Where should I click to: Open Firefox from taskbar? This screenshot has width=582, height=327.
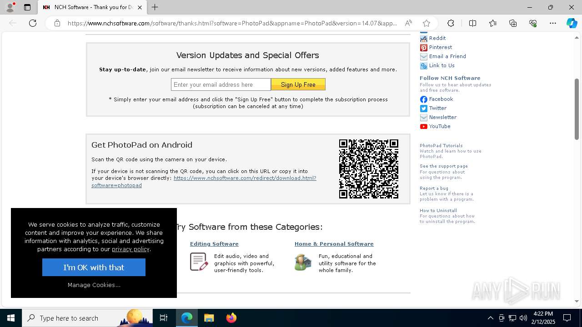pyautogui.click(x=231, y=318)
